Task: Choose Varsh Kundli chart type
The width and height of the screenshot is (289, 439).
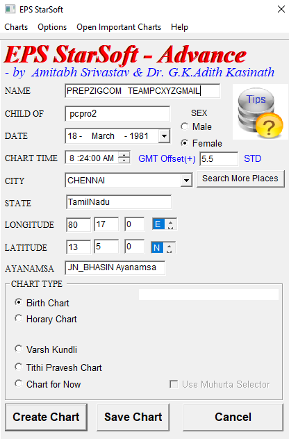Action: click(x=46, y=349)
